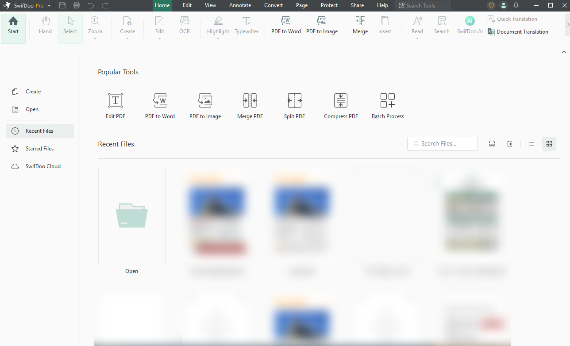Click the shopping cart icon in title bar
The height and width of the screenshot is (346, 570).
[491, 5]
